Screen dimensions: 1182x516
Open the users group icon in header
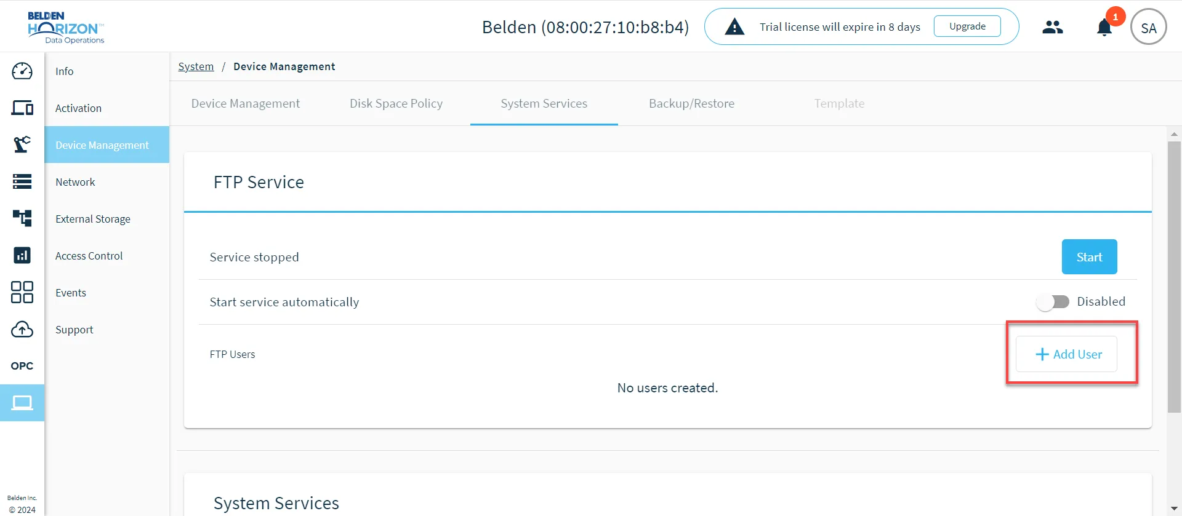[1053, 27]
